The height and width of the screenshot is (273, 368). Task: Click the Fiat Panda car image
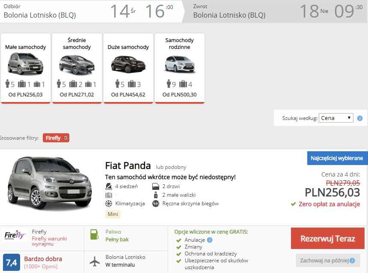50,183
